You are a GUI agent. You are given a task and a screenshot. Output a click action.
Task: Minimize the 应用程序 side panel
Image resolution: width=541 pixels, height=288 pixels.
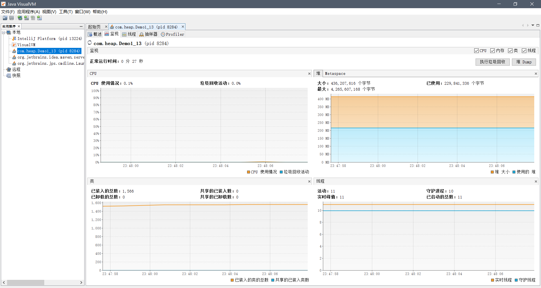tap(81, 26)
